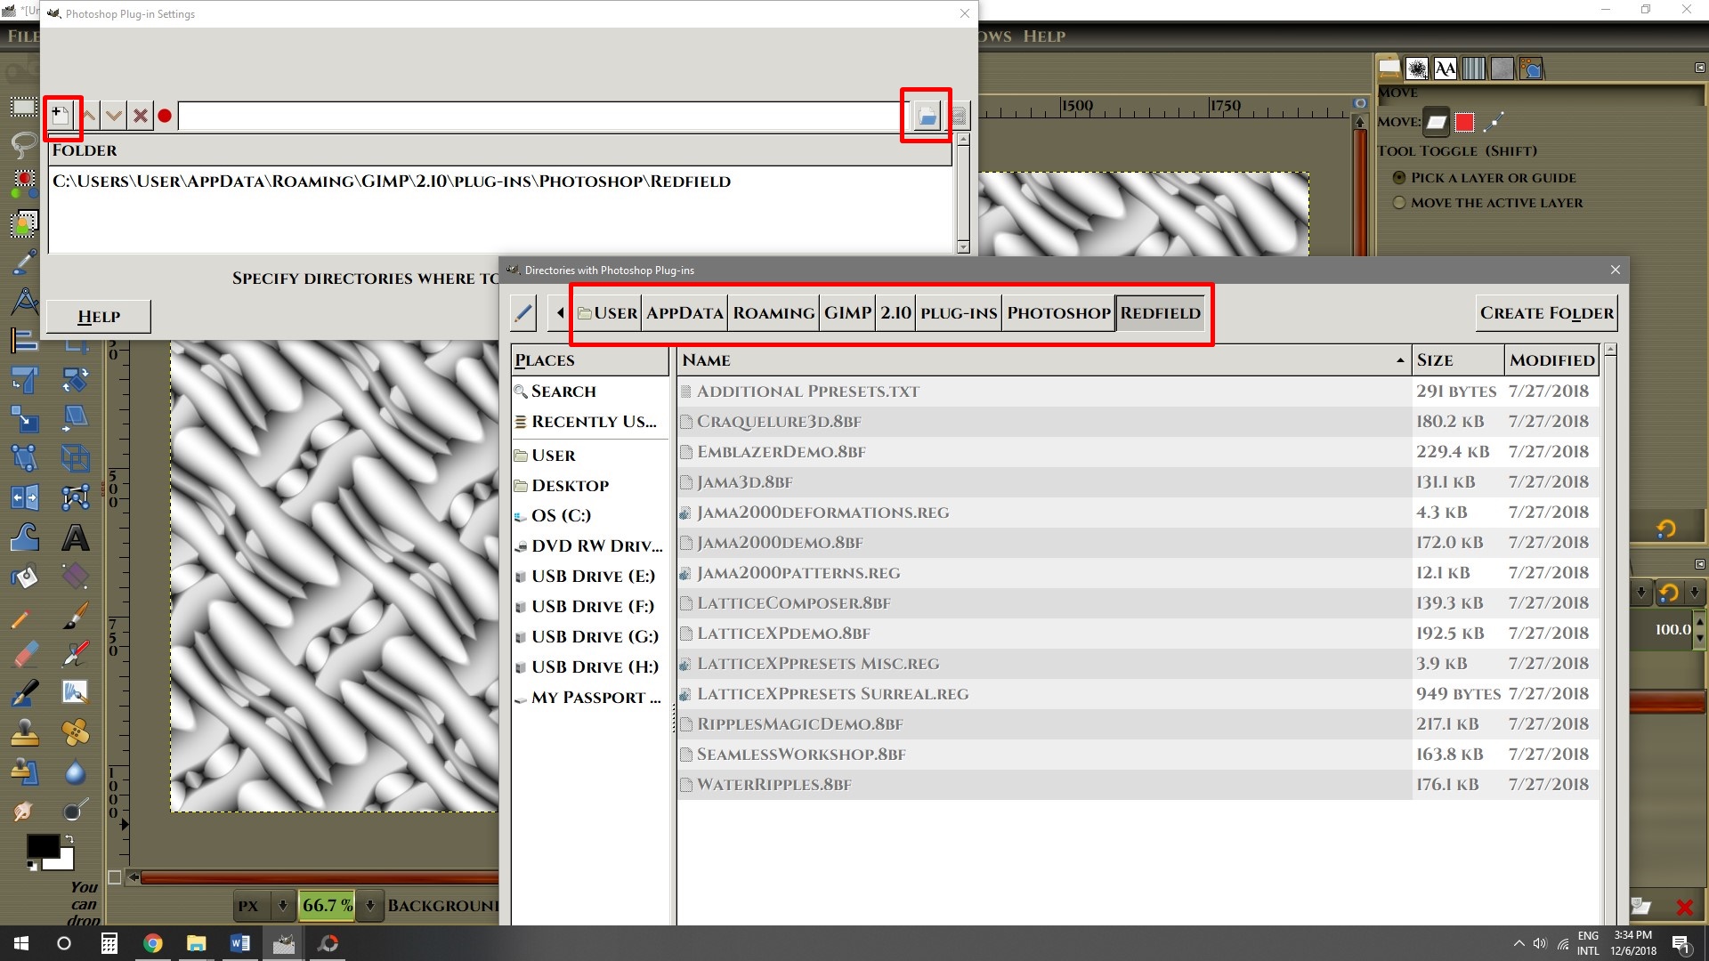Image resolution: width=1709 pixels, height=961 pixels.
Task: Sort files by Size column header
Action: click(x=1457, y=360)
